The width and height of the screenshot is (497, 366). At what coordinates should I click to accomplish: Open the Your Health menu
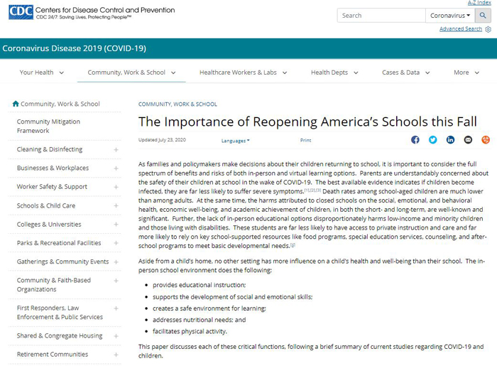(x=41, y=72)
